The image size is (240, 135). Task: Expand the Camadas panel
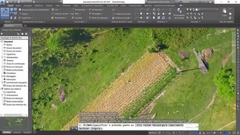pyautogui.click(x=195, y=22)
